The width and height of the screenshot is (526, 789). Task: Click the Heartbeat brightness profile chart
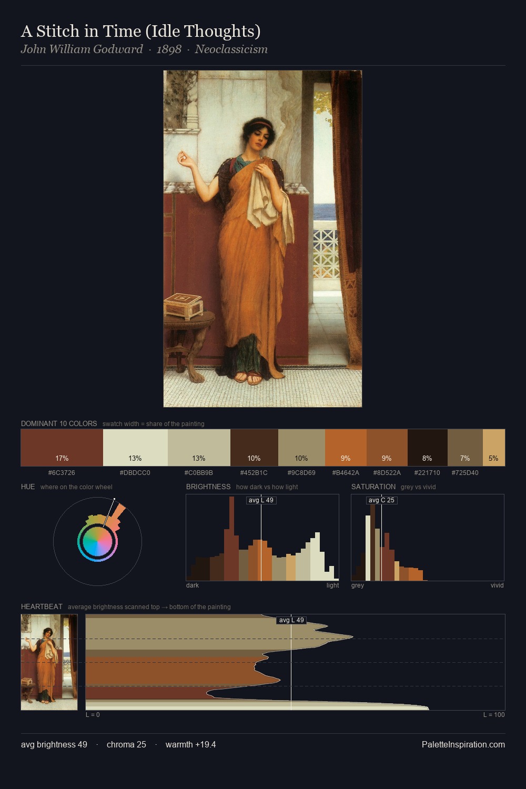point(295,662)
